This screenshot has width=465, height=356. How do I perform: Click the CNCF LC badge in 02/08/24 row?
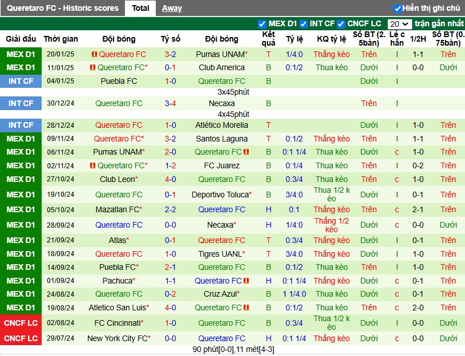click(x=21, y=323)
